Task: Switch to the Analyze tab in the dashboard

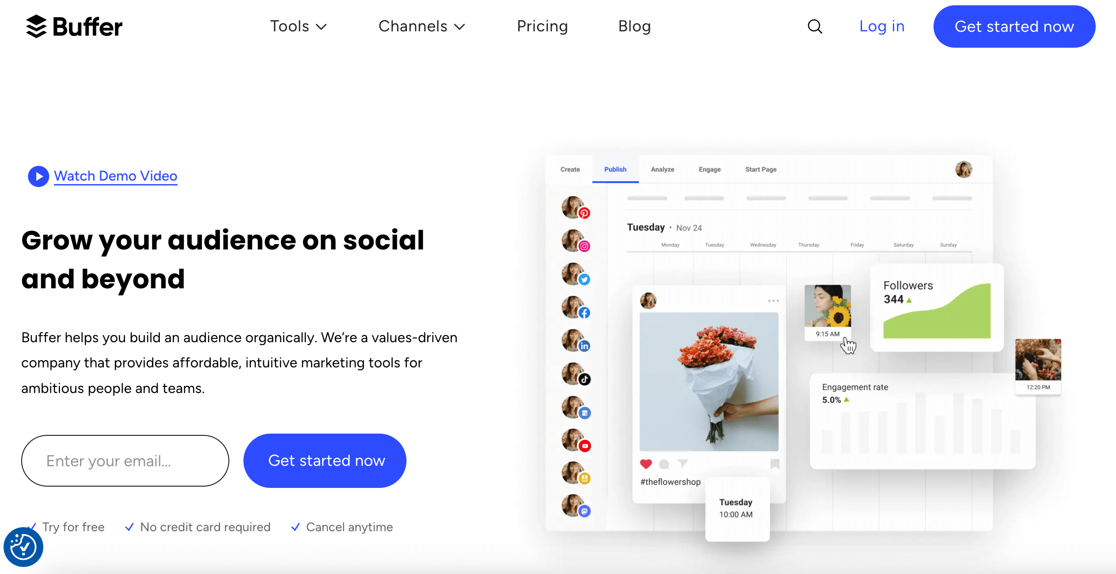Action: click(x=662, y=169)
